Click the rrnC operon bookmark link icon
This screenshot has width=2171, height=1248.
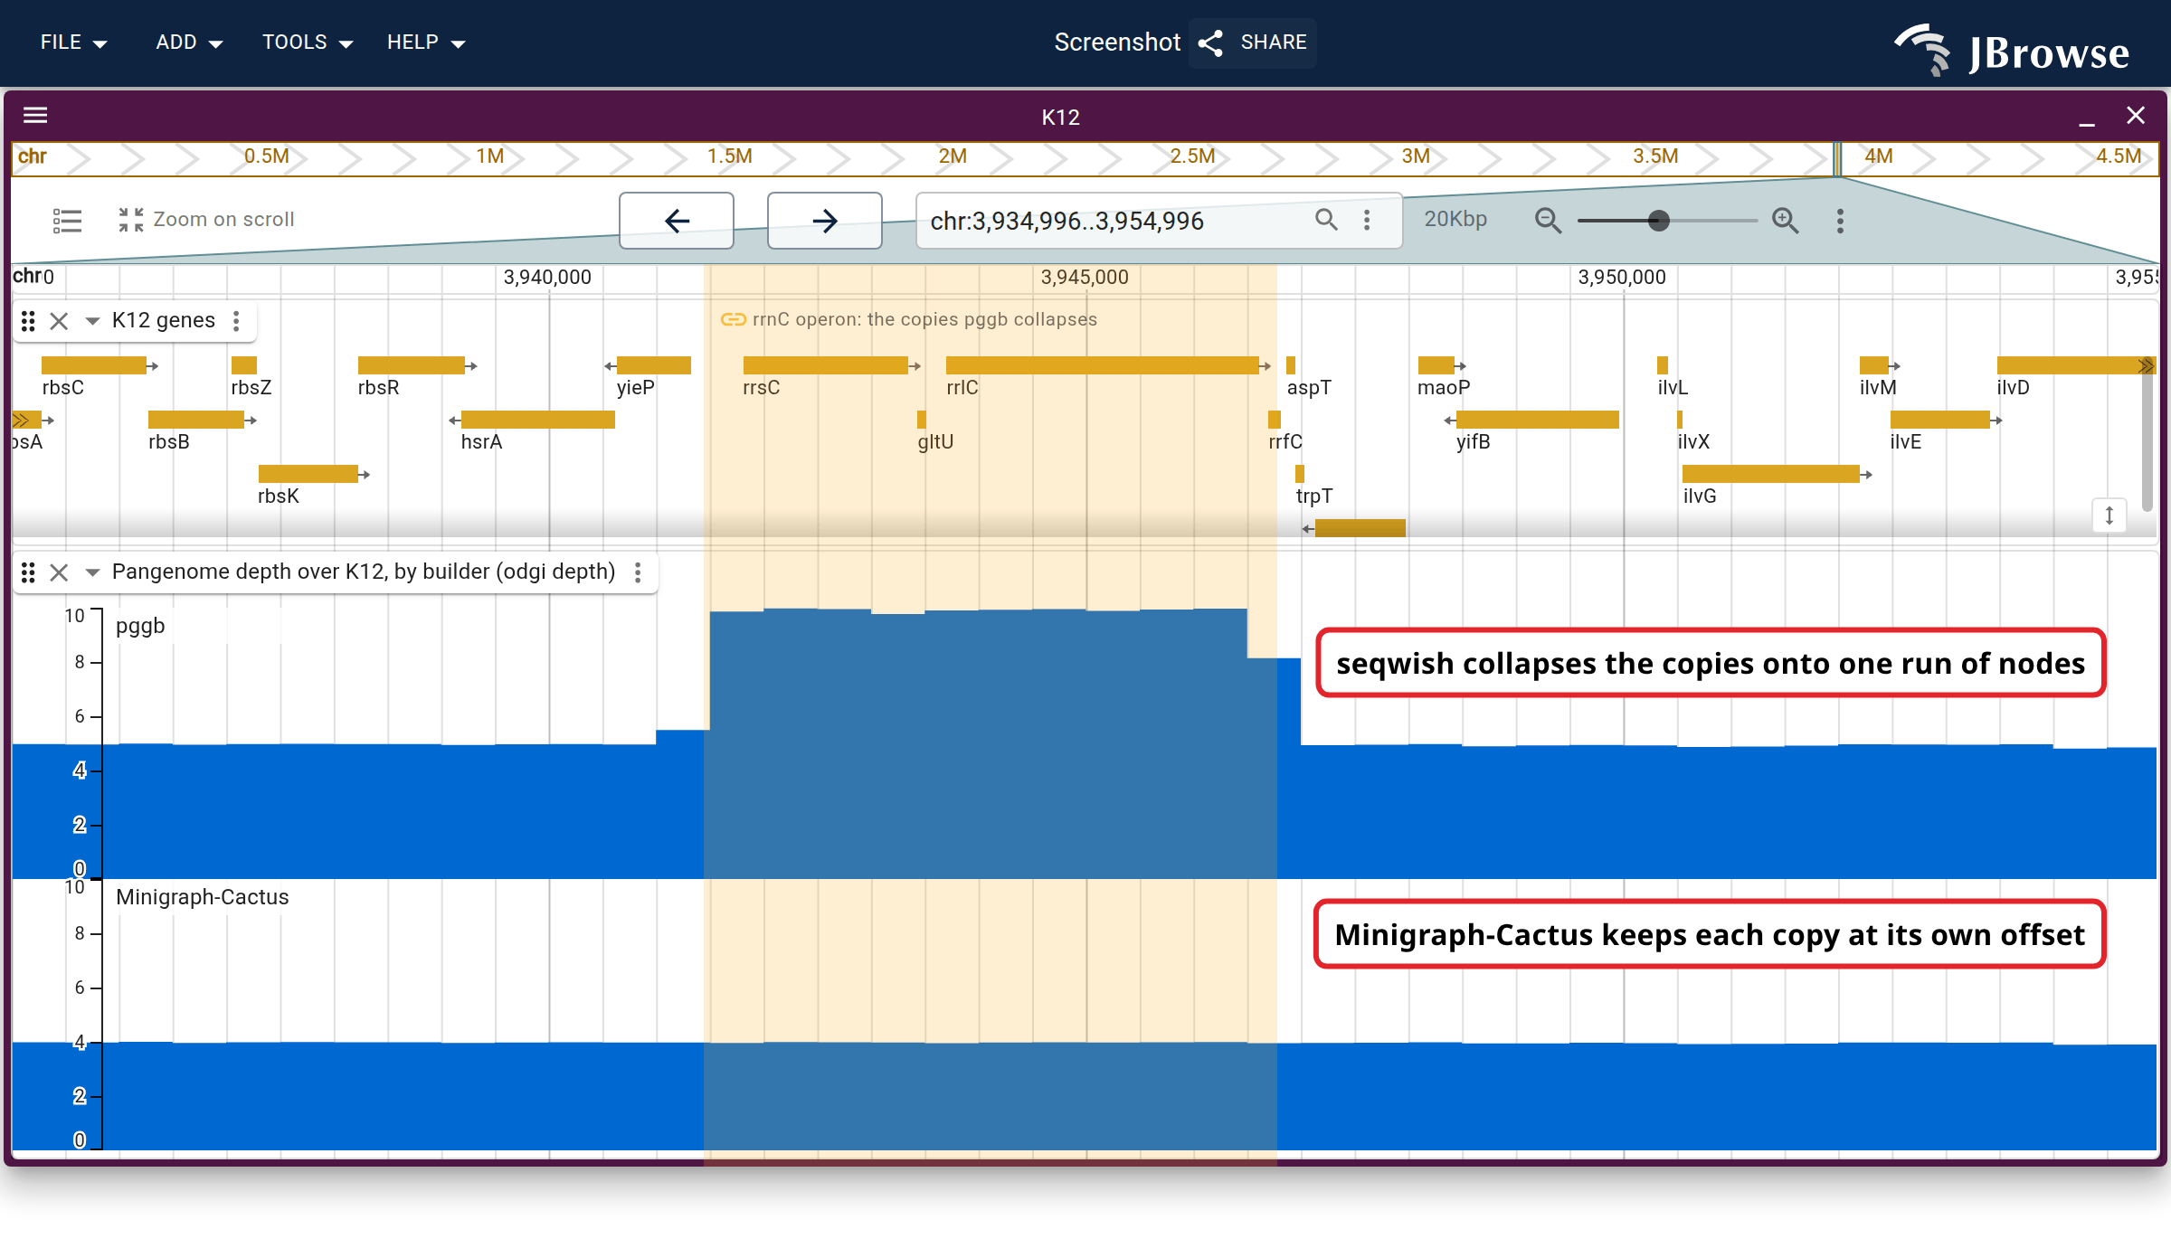pyautogui.click(x=733, y=319)
